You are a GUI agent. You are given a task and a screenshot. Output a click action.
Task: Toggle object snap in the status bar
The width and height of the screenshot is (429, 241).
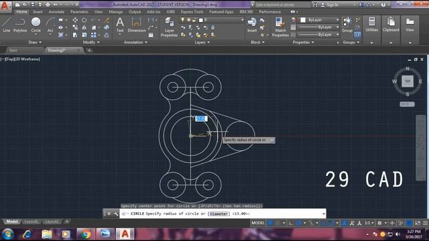(x=331, y=223)
